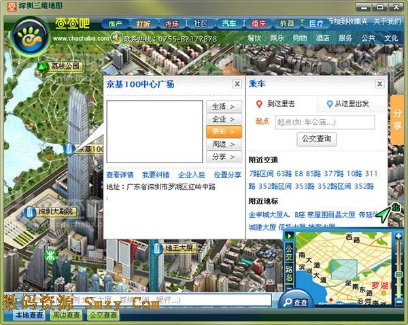
Task: Collapse the mini-map with the arrow icon
Action: [x=290, y=236]
